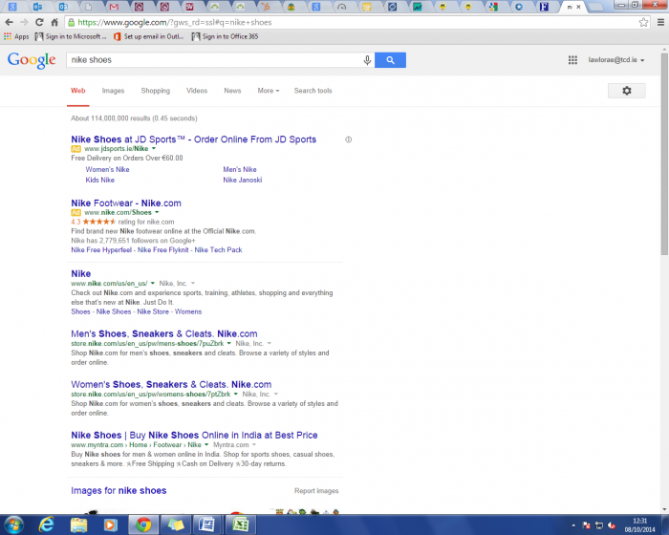Viewport: 669px width, 535px height.
Task: Open Search tools options
Action: point(313,91)
